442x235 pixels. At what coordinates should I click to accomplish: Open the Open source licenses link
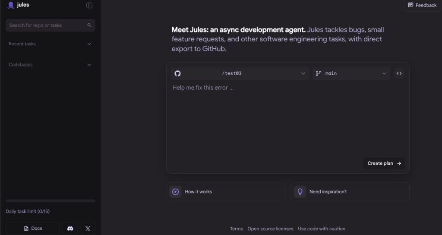[x=270, y=229]
